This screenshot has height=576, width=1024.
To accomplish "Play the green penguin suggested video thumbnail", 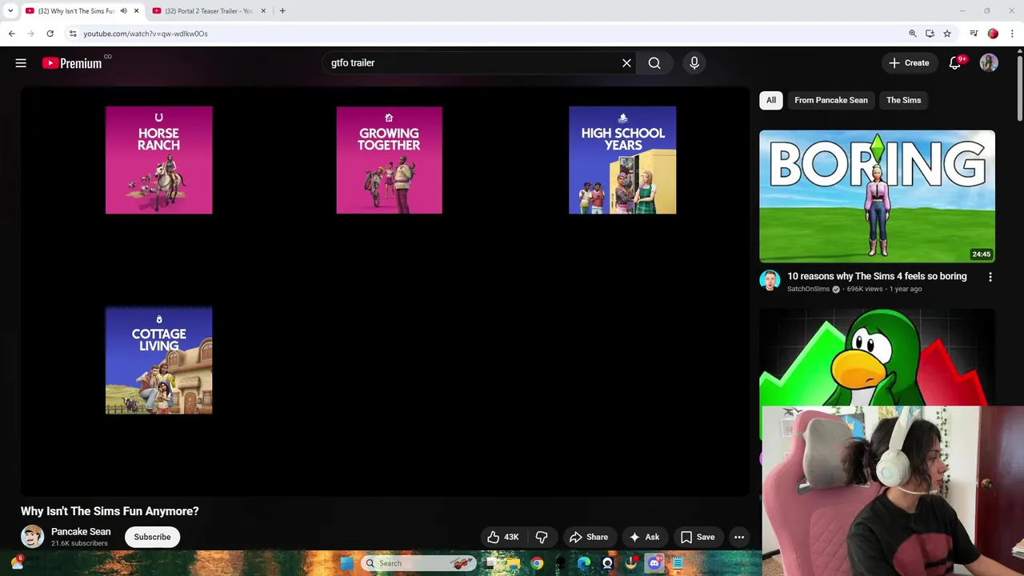I will click(x=877, y=358).
